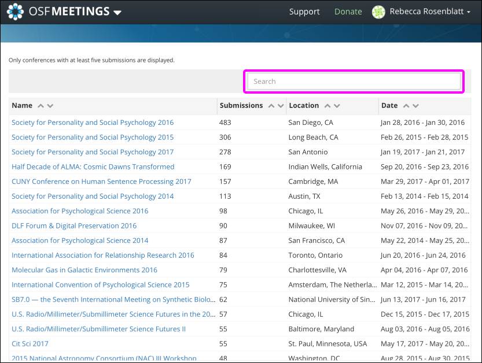The image size is (482, 363).
Task: Select the Cambridge, MA location cell
Action: pos(313,181)
